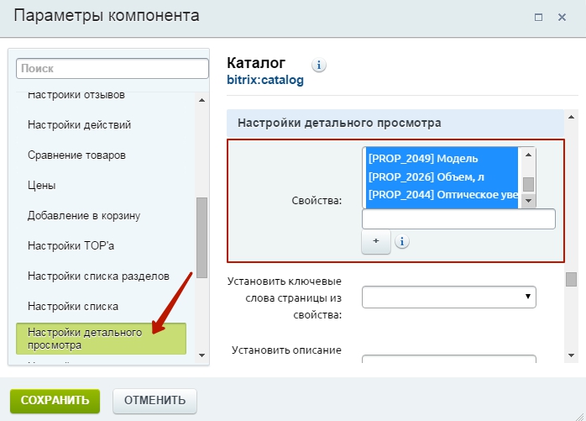Focus the Поиск search field
Screen dimensions: 586x421
coord(112,68)
